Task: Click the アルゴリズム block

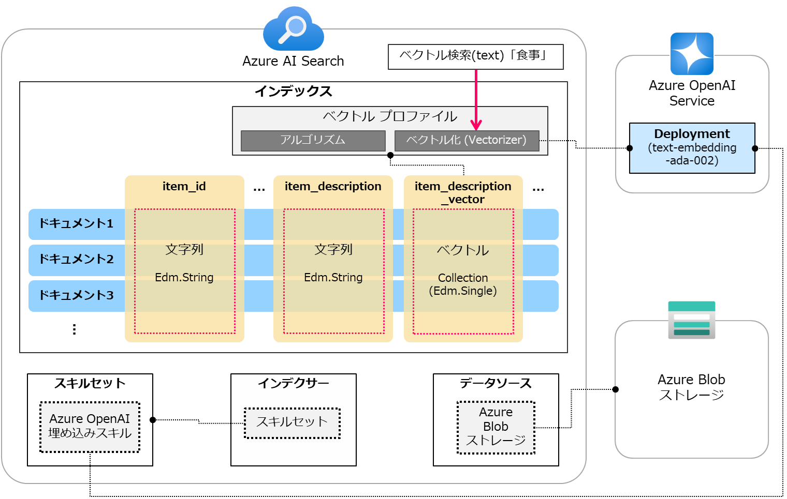Action: coord(313,141)
